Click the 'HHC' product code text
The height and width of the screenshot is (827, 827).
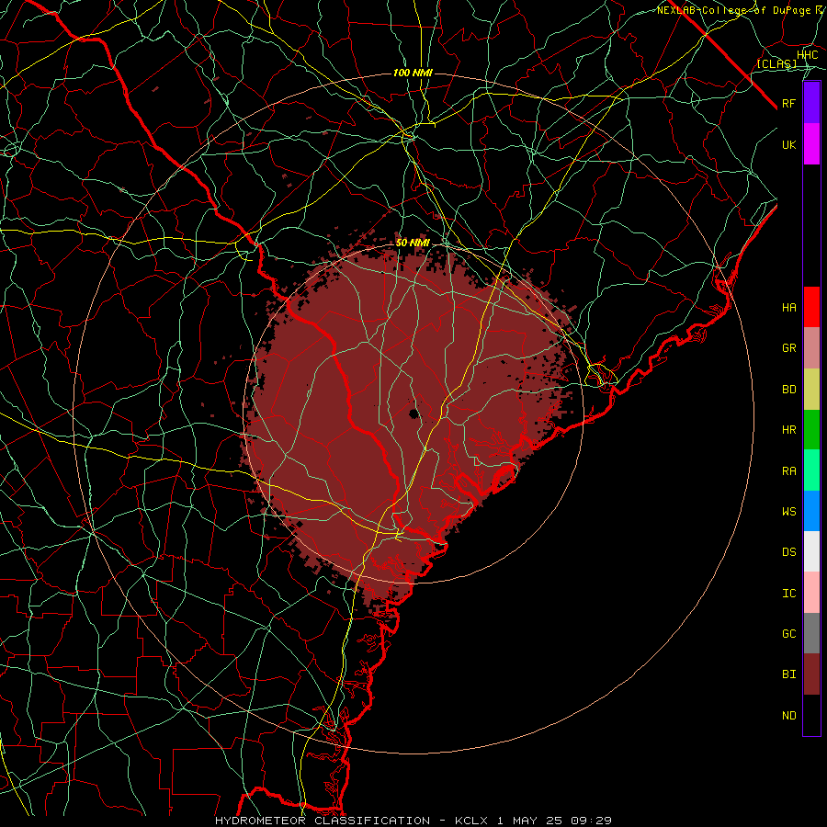[x=808, y=55]
